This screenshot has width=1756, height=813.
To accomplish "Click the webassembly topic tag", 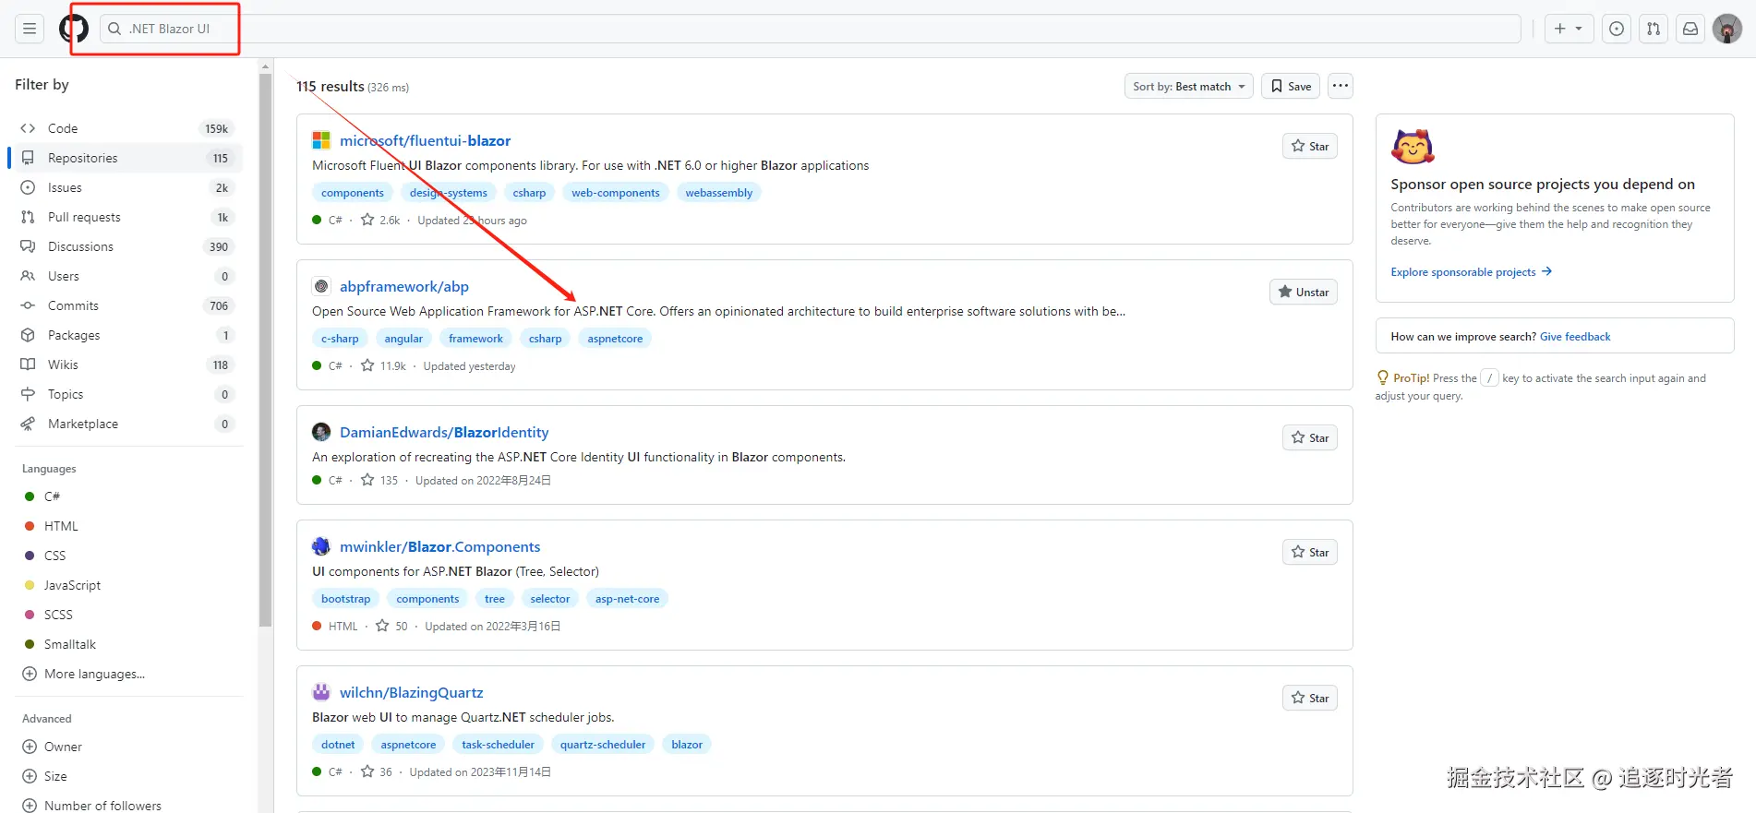I will click(x=719, y=193).
